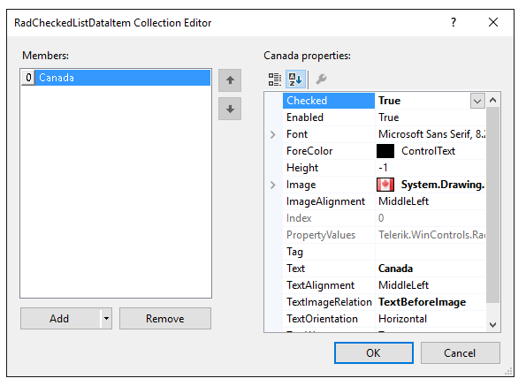This screenshot has width=526, height=386.
Task: Select the Text property label
Action: click(295, 269)
